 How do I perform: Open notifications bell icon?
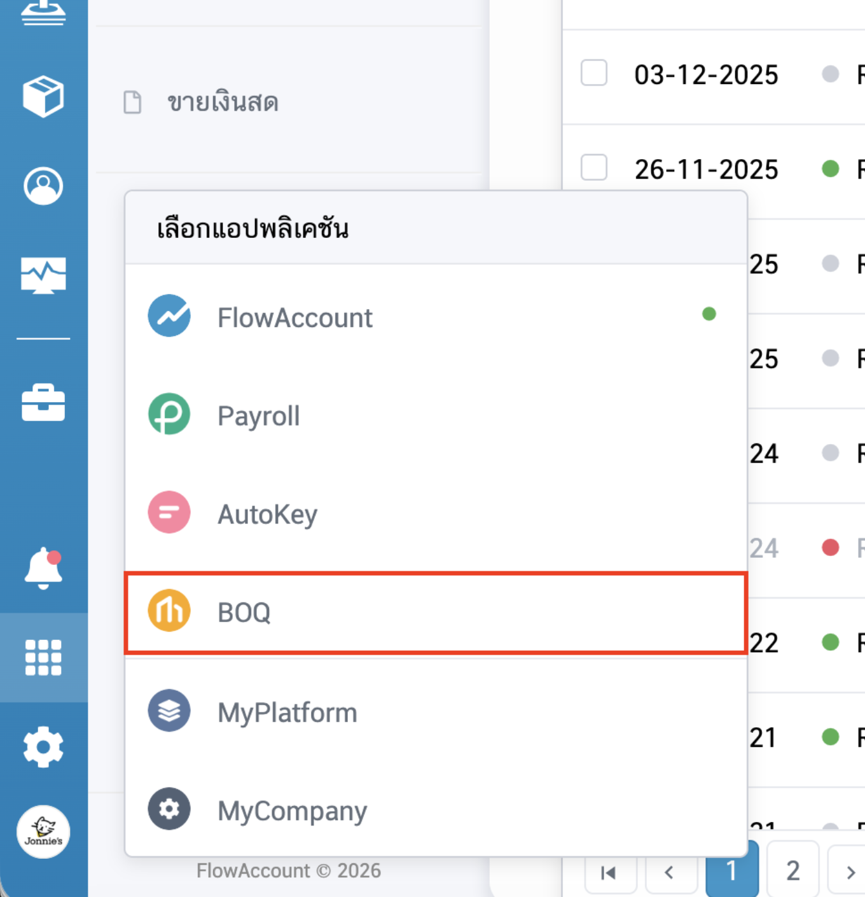(43, 568)
